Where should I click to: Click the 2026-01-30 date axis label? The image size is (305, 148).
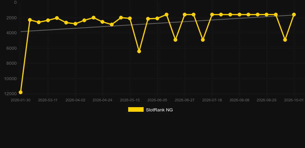[x=20, y=100]
